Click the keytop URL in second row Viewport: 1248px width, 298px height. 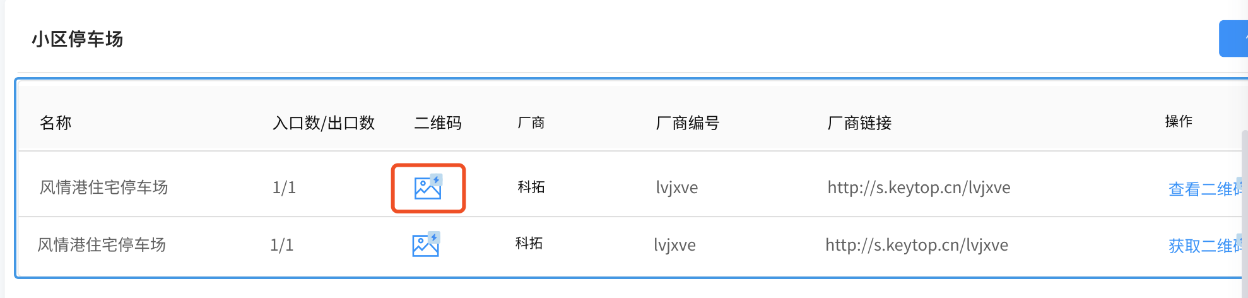click(x=917, y=245)
